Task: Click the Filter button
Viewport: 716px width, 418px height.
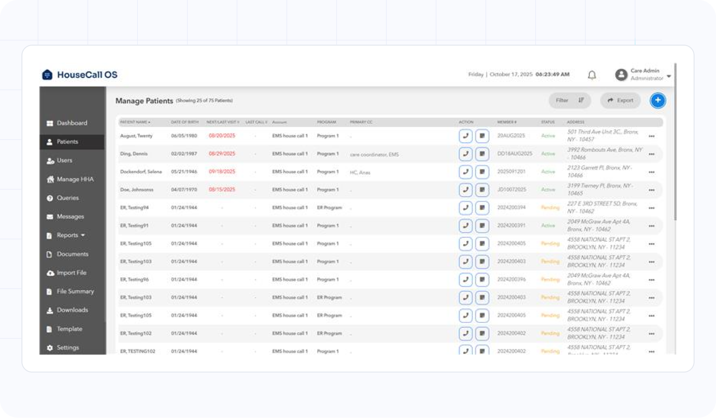Action: coord(569,101)
